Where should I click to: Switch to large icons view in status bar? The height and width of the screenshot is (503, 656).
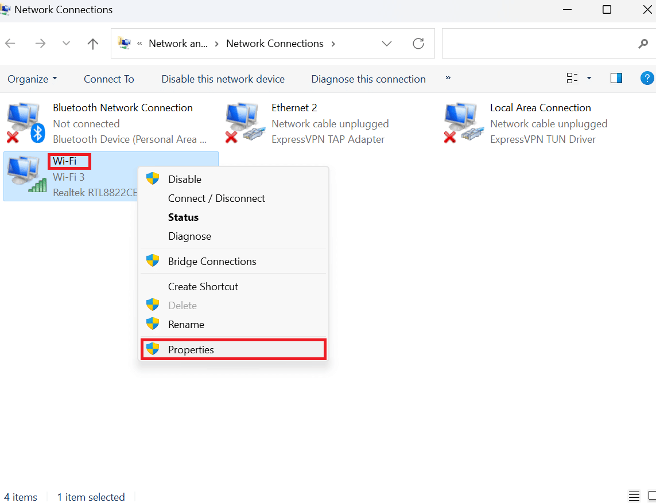[x=653, y=497]
